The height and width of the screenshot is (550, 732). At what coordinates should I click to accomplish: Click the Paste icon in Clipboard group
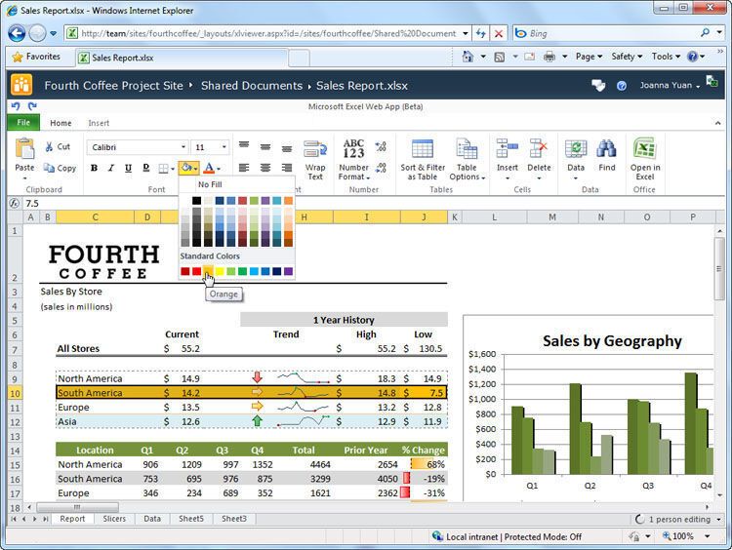pyautogui.click(x=24, y=150)
